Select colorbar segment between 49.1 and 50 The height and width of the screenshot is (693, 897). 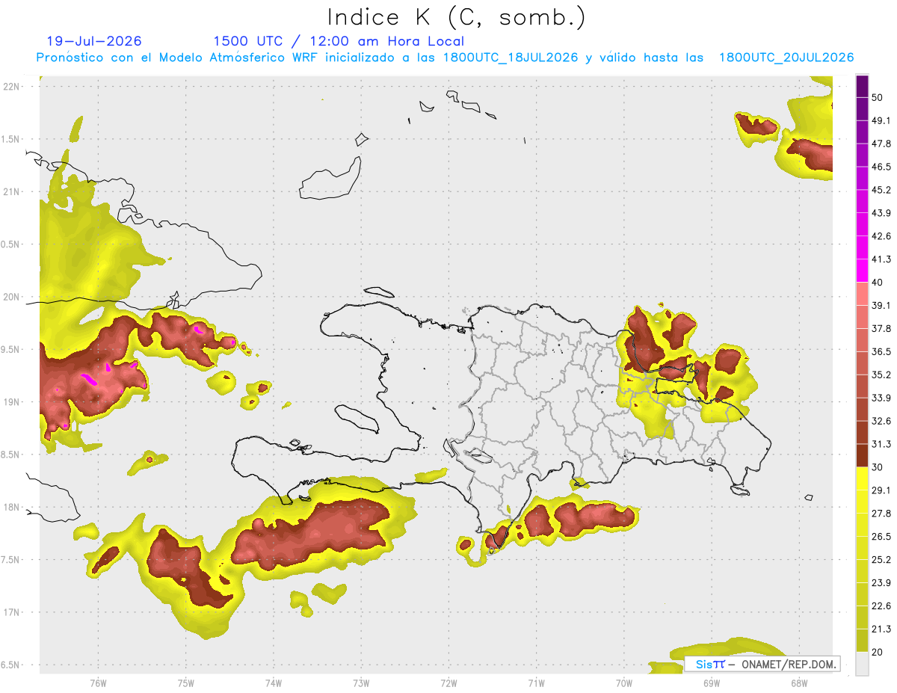(x=862, y=109)
